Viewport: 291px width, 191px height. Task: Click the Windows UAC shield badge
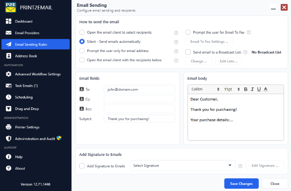tap(59, 138)
